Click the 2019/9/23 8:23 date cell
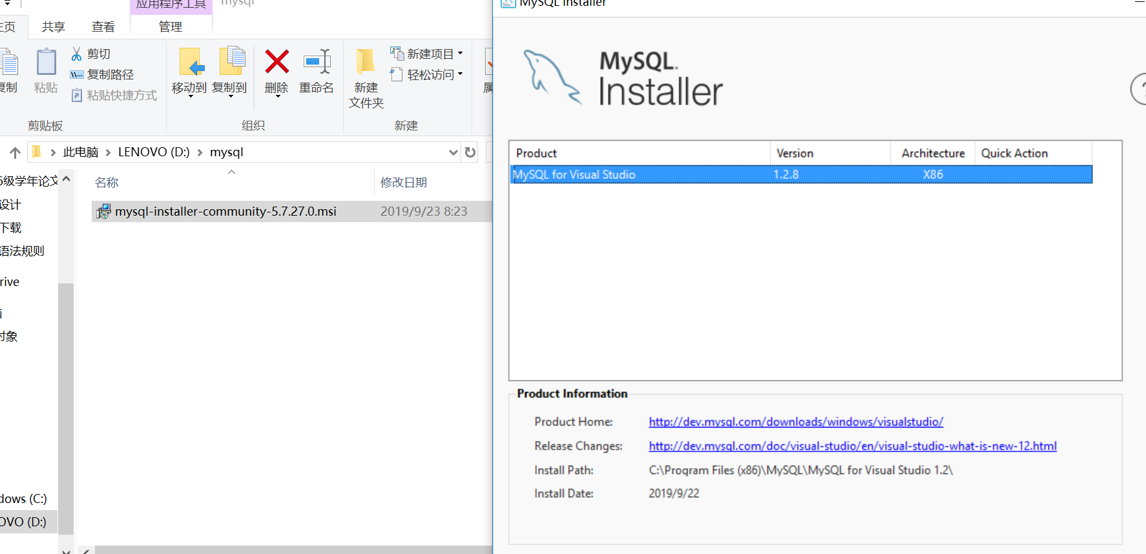Image resolution: width=1146 pixels, height=554 pixels. pos(424,212)
